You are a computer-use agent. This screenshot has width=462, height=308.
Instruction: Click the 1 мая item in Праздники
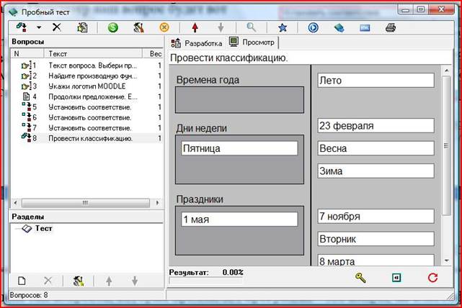[239, 219]
